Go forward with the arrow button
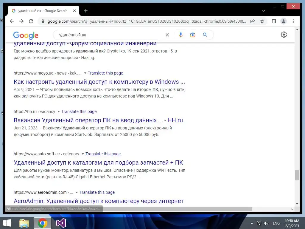The image size is (305, 229). 21,21
